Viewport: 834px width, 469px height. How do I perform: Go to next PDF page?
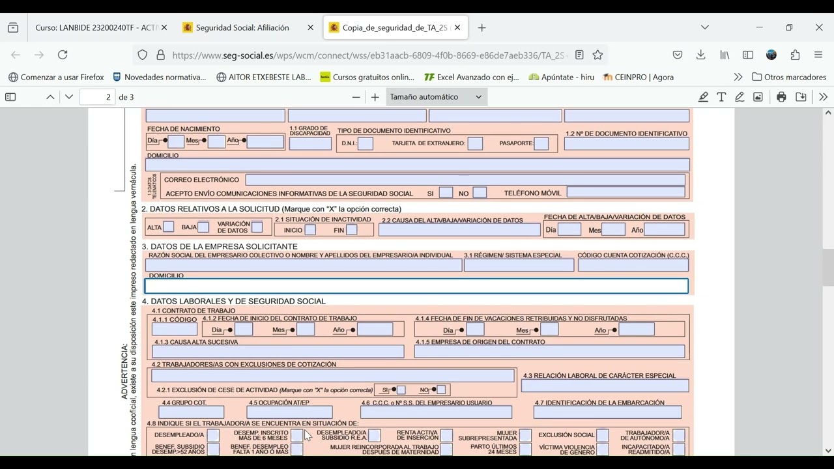tap(69, 97)
